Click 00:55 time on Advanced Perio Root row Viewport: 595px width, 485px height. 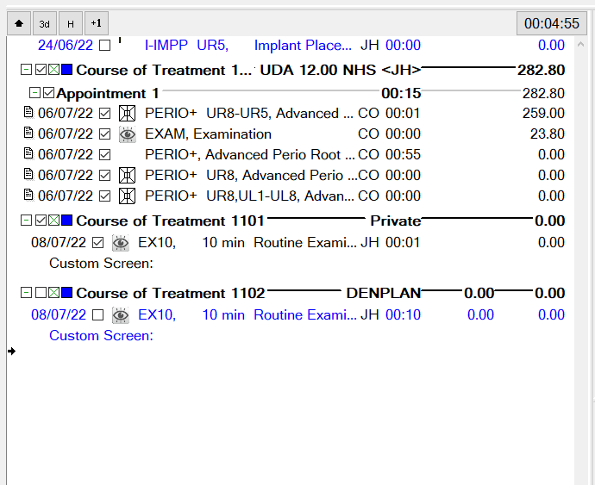403,155
